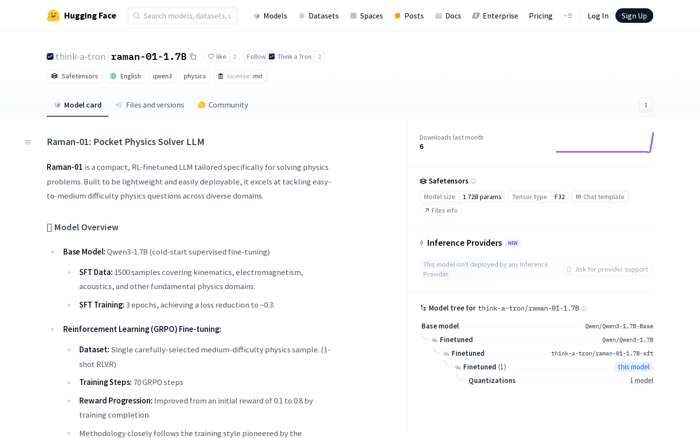
Task: Click the downloads last month chart
Action: tap(605, 142)
